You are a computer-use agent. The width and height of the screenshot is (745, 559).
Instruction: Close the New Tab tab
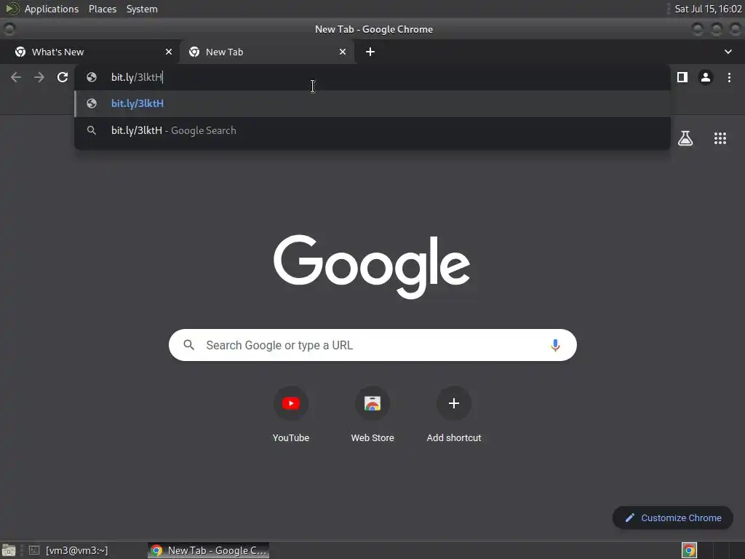tap(343, 52)
